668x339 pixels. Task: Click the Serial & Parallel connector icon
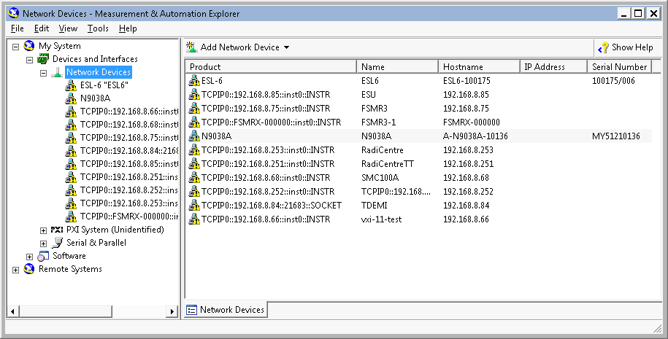pyautogui.click(x=57, y=243)
